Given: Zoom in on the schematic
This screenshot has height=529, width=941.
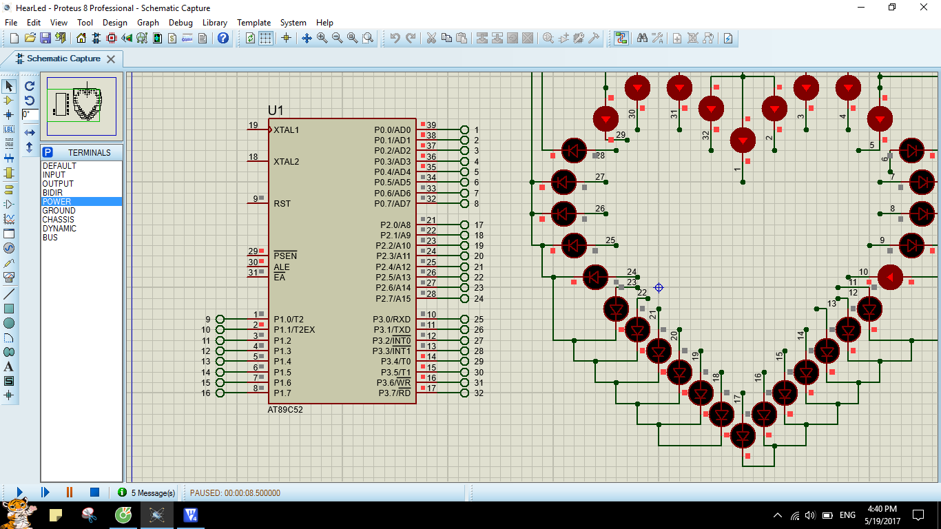Looking at the screenshot, I should [321, 39].
